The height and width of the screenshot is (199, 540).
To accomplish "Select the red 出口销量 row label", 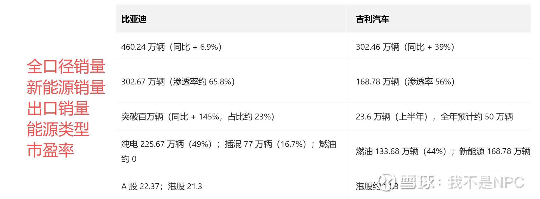I will tap(58, 108).
